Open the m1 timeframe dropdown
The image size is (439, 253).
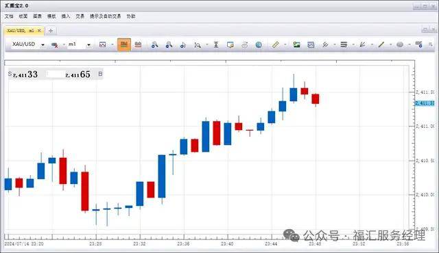click(x=88, y=44)
